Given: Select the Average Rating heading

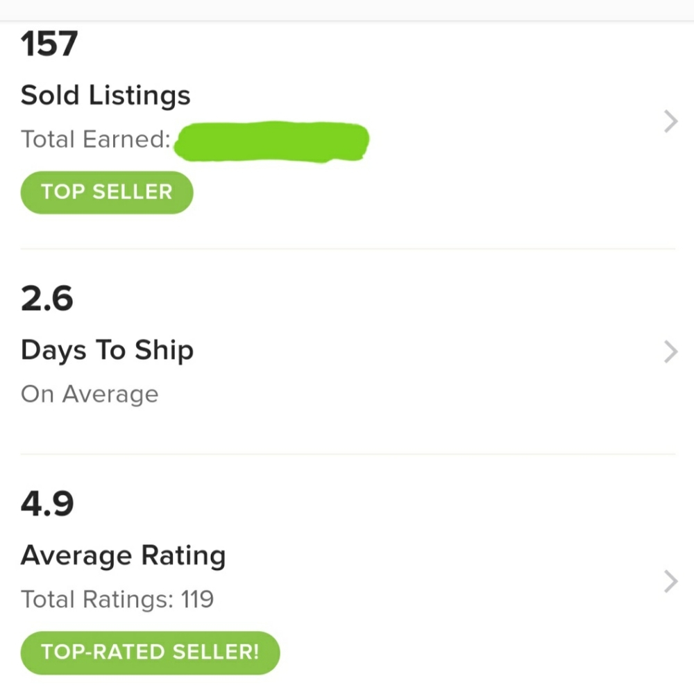Looking at the screenshot, I should coord(123,555).
